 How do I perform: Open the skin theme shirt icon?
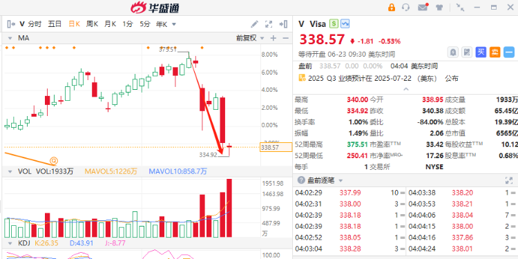point(439,8)
